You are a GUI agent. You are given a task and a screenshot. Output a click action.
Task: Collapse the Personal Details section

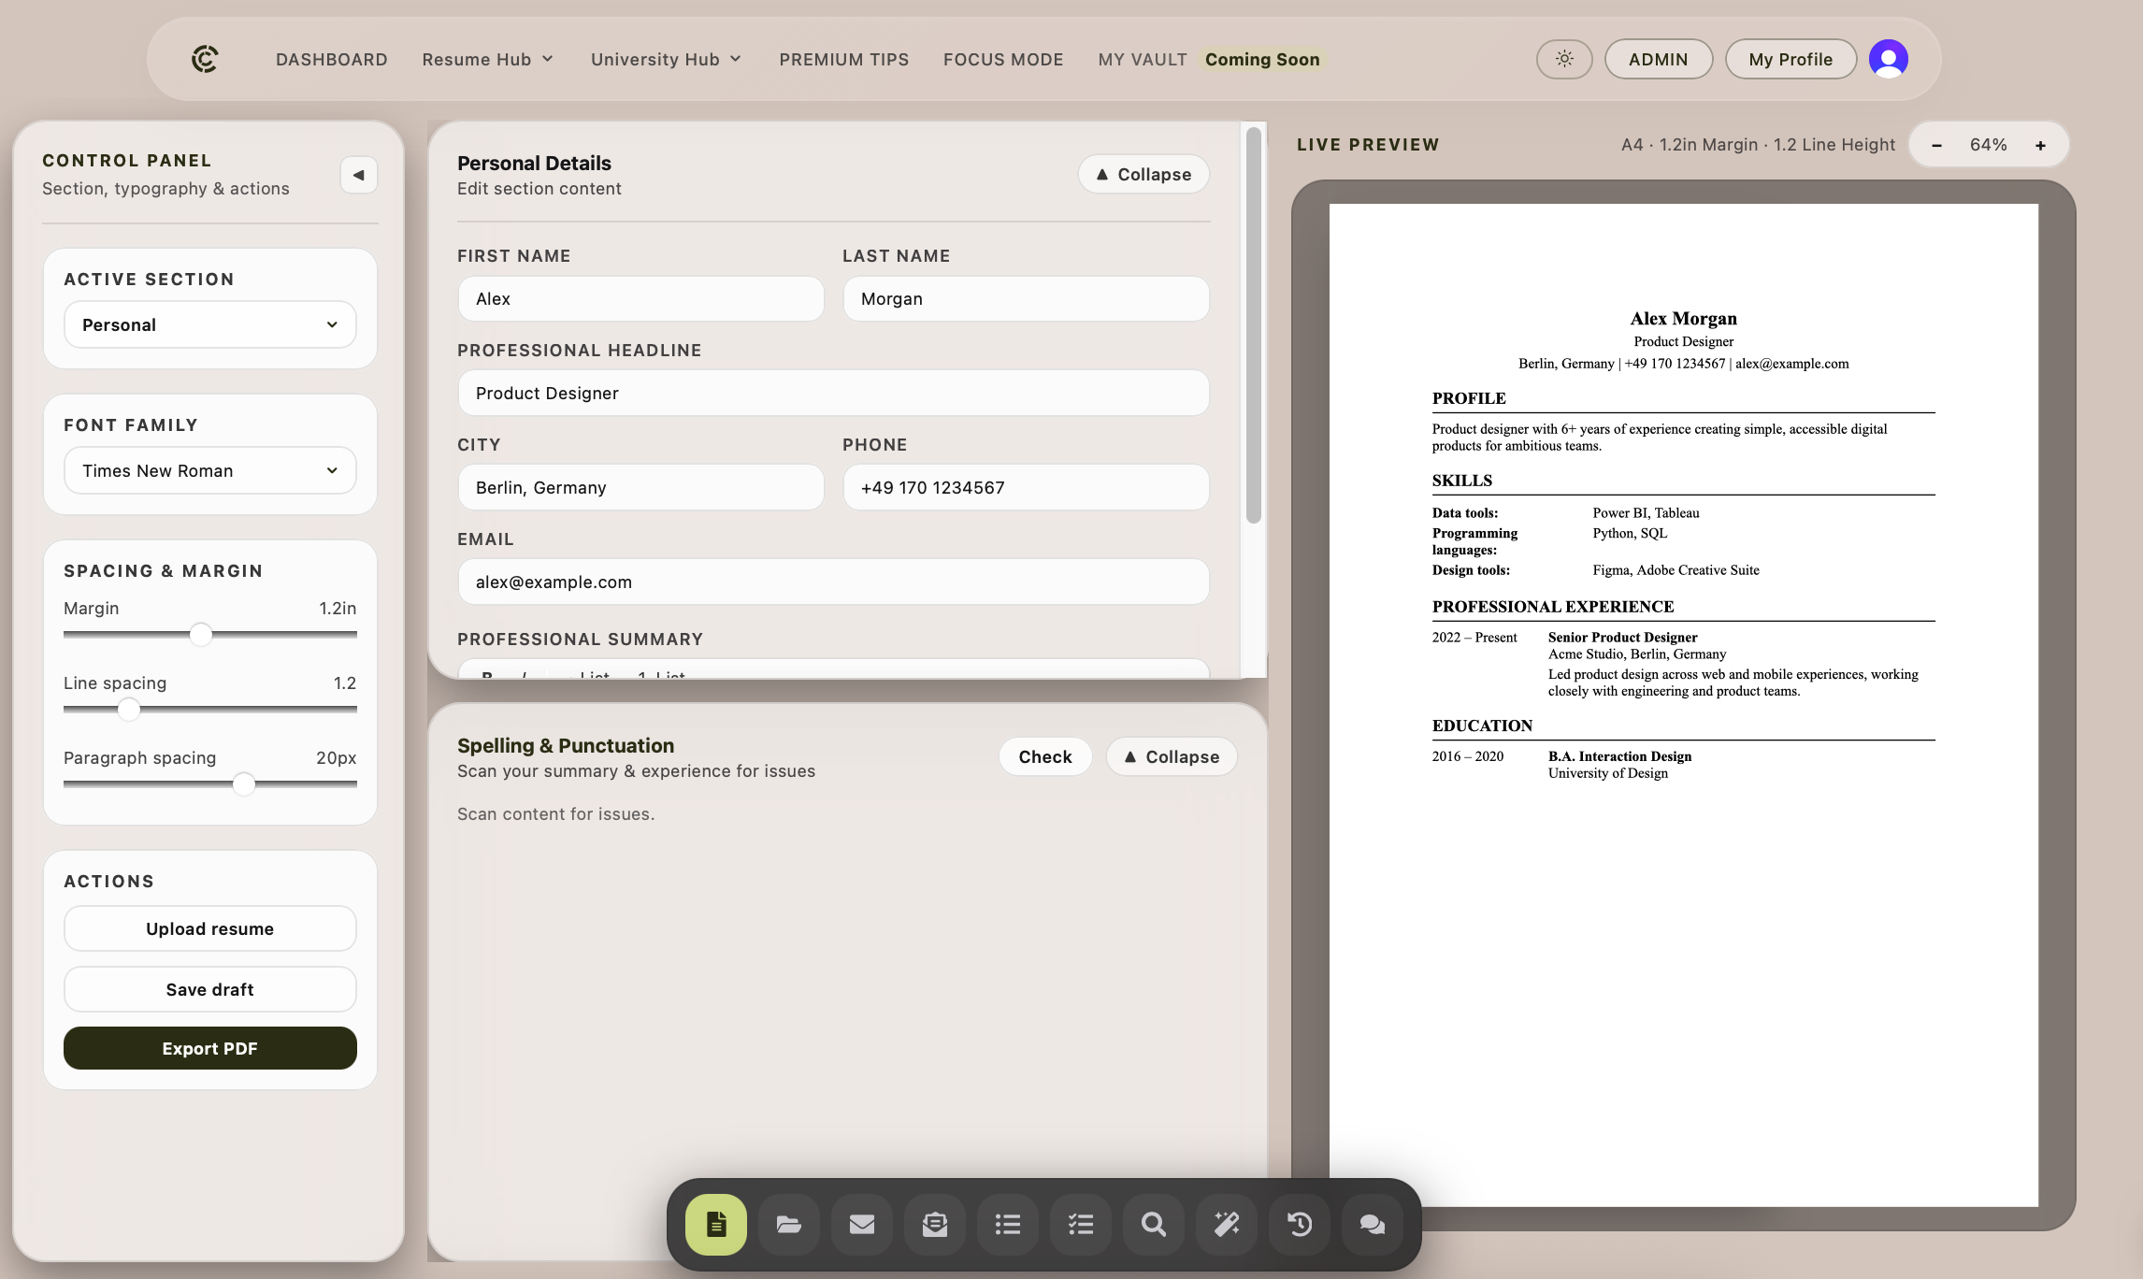pos(1143,174)
